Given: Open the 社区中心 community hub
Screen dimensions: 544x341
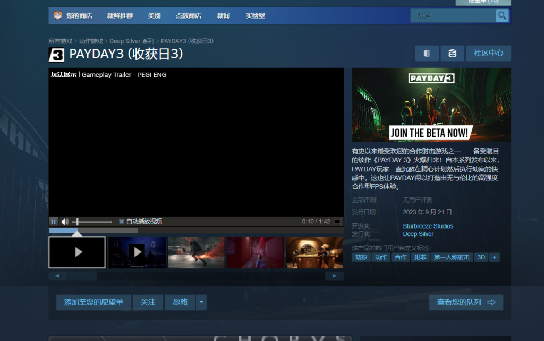Looking at the screenshot, I should pyautogui.click(x=488, y=54).
